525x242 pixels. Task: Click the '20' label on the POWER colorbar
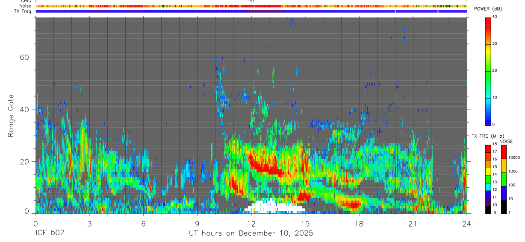(x=496, y=71)
